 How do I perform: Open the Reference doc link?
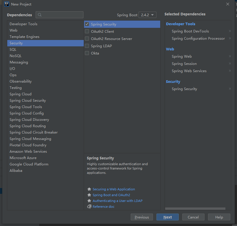click(x=103, y=207)
